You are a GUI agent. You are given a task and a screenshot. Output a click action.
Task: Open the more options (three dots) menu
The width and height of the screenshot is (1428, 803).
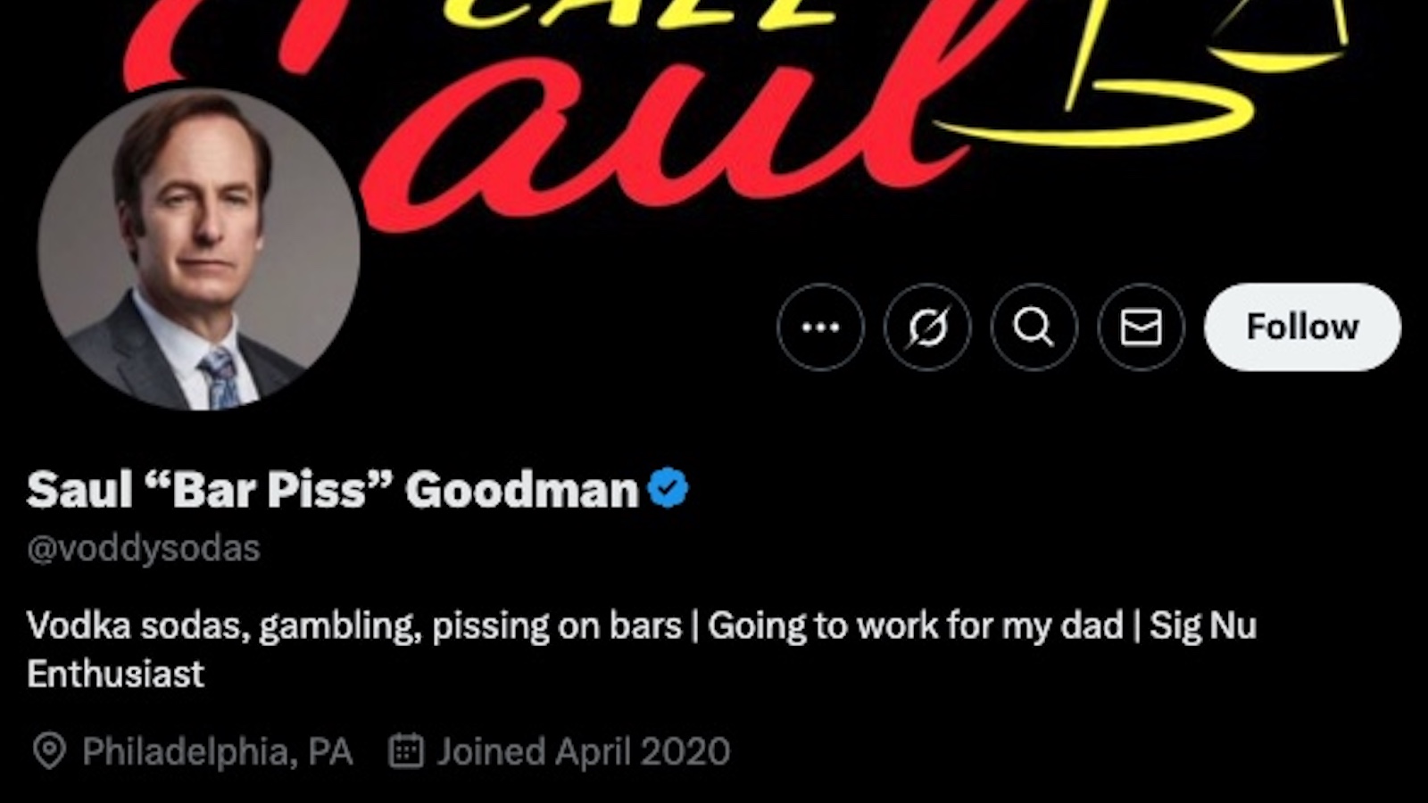(820, 327)
